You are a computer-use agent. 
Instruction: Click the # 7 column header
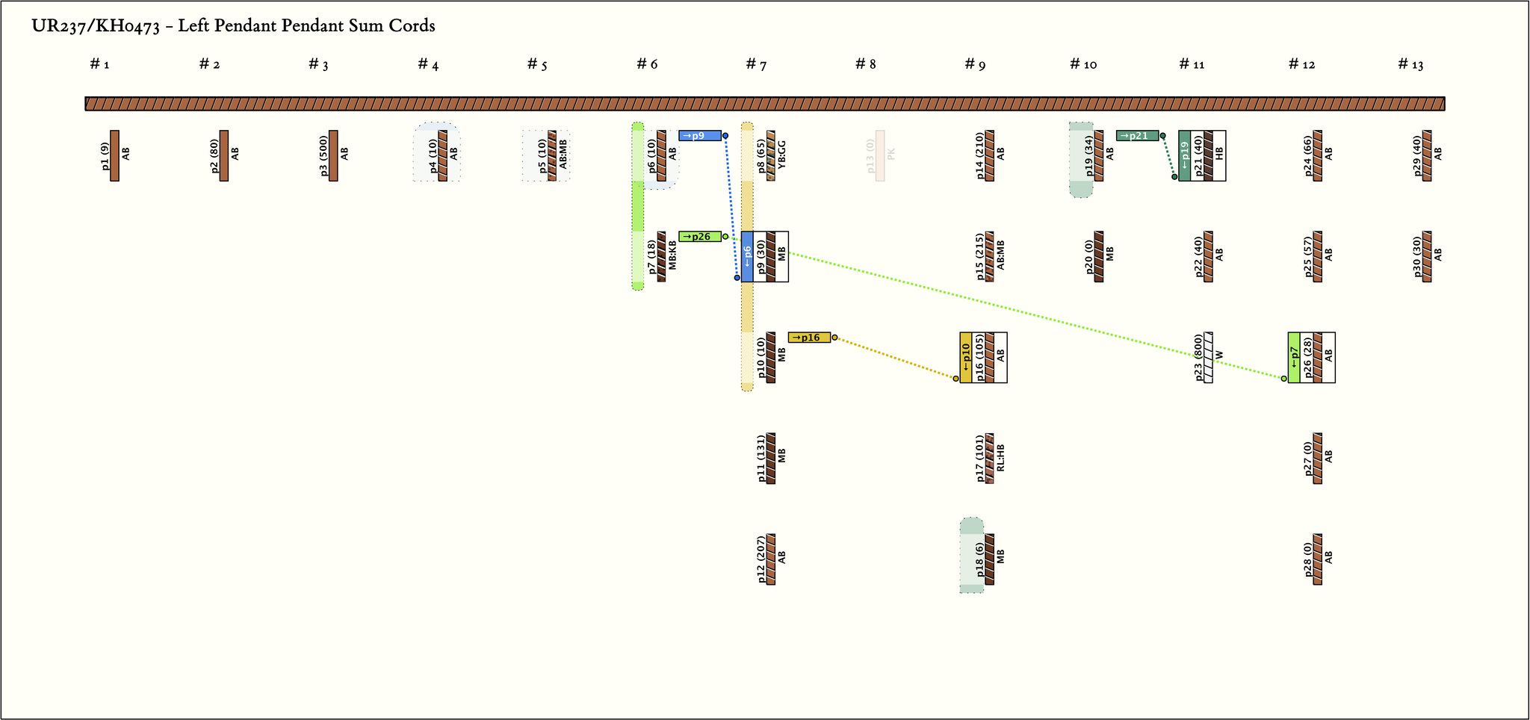click(x=756, y=64)
